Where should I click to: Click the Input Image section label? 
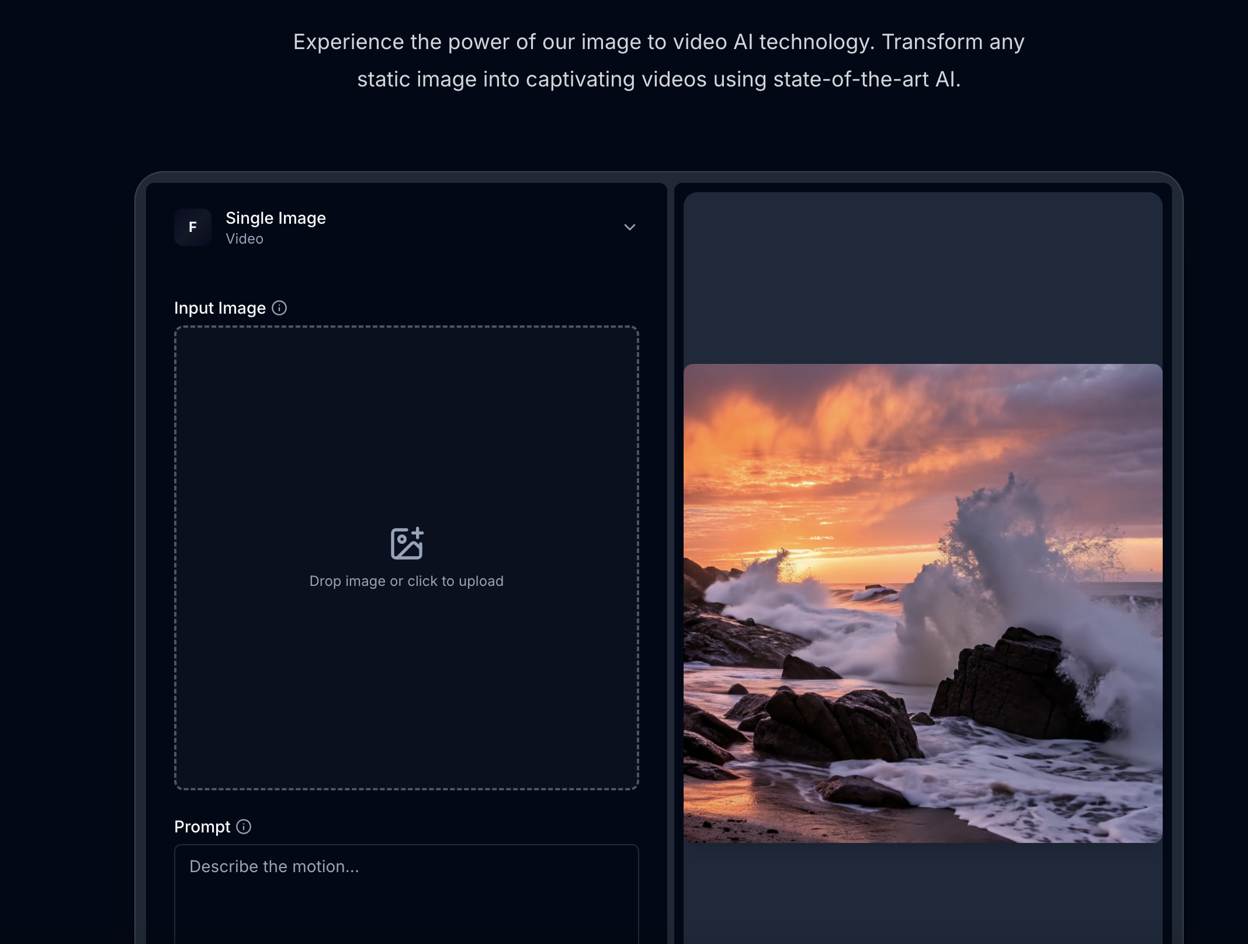[x=219, y=307]
